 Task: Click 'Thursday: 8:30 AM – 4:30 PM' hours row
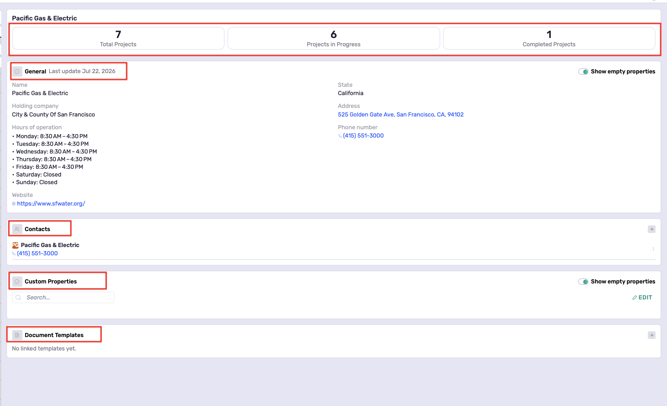click(x=54, y=159)
